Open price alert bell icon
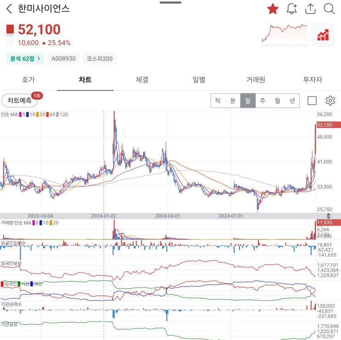341x340 pixels. point(291,9)
